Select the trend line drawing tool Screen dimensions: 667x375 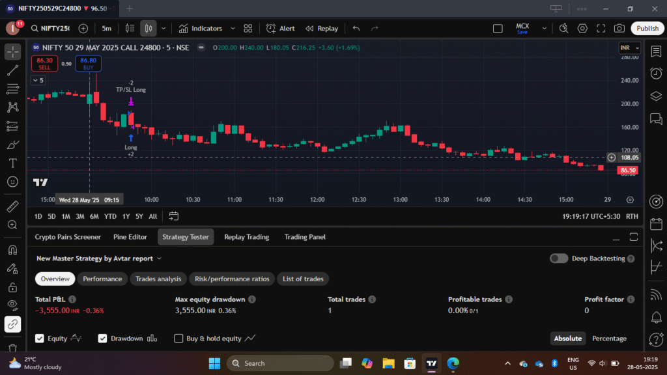[x=13, y=70]
